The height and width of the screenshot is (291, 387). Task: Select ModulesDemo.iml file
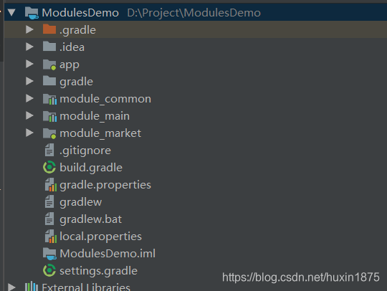coord(107,254)
